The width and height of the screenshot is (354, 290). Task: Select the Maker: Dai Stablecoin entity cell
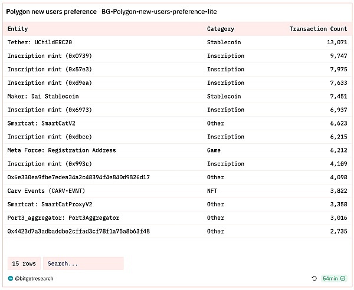[x=43, y=96]
